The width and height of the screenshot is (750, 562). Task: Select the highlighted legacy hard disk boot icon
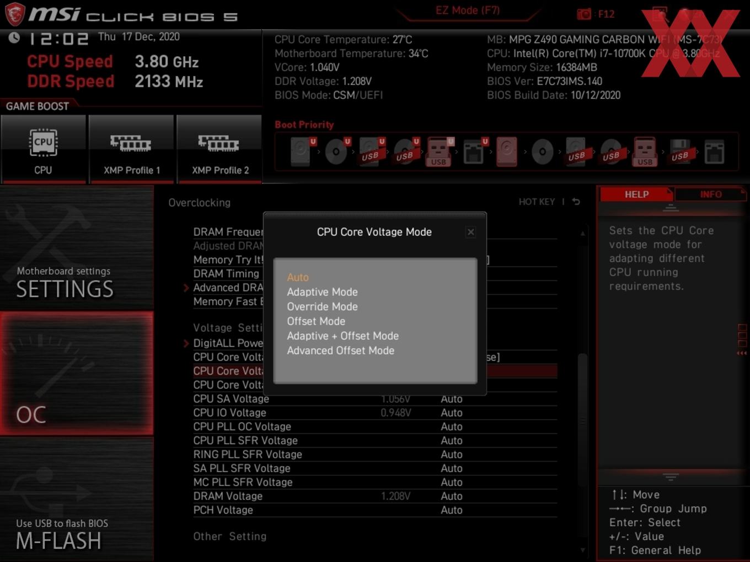(x=507, y=152)
